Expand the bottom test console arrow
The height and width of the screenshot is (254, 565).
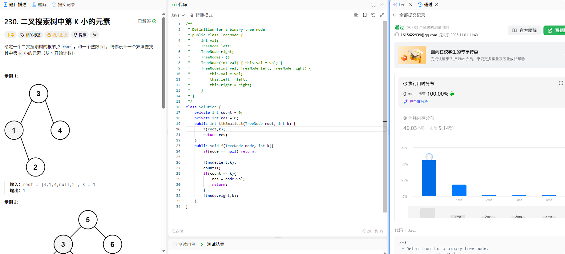point(385,253)
